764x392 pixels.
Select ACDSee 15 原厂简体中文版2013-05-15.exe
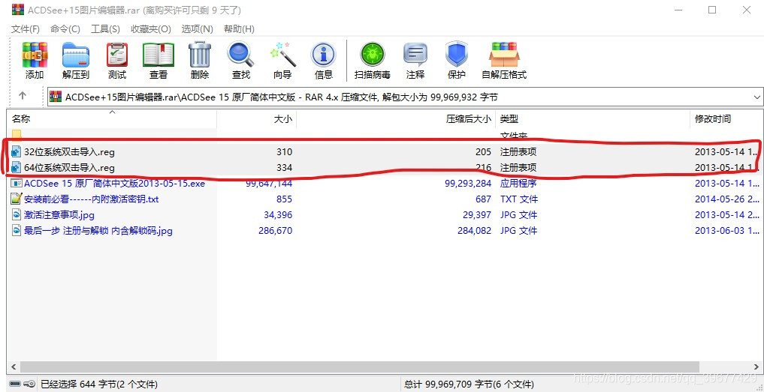(x=114, y=184)
